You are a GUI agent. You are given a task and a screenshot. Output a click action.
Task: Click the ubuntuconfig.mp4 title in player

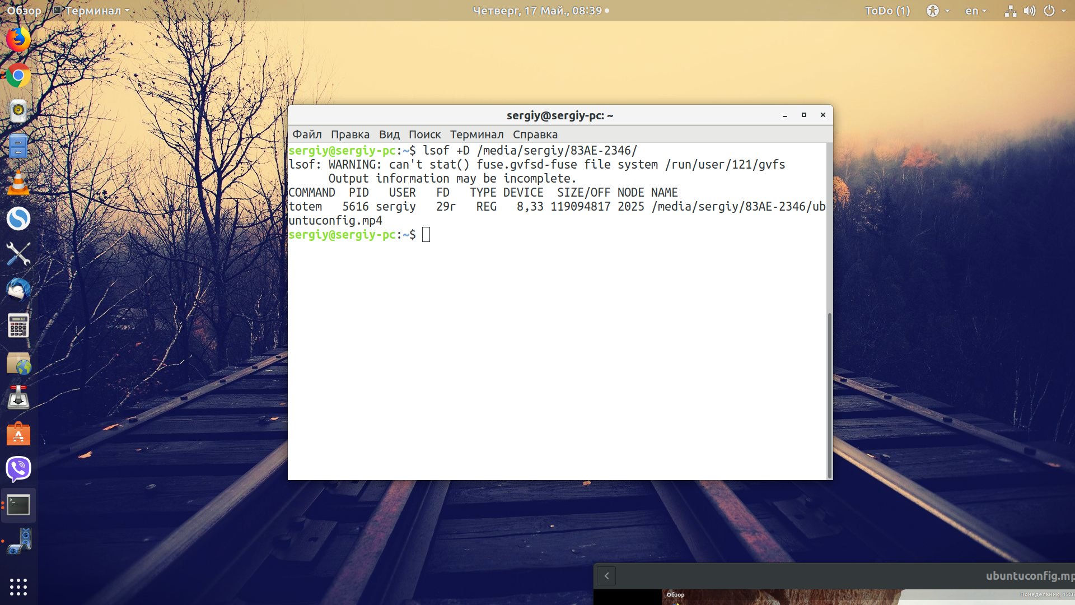1030,576
